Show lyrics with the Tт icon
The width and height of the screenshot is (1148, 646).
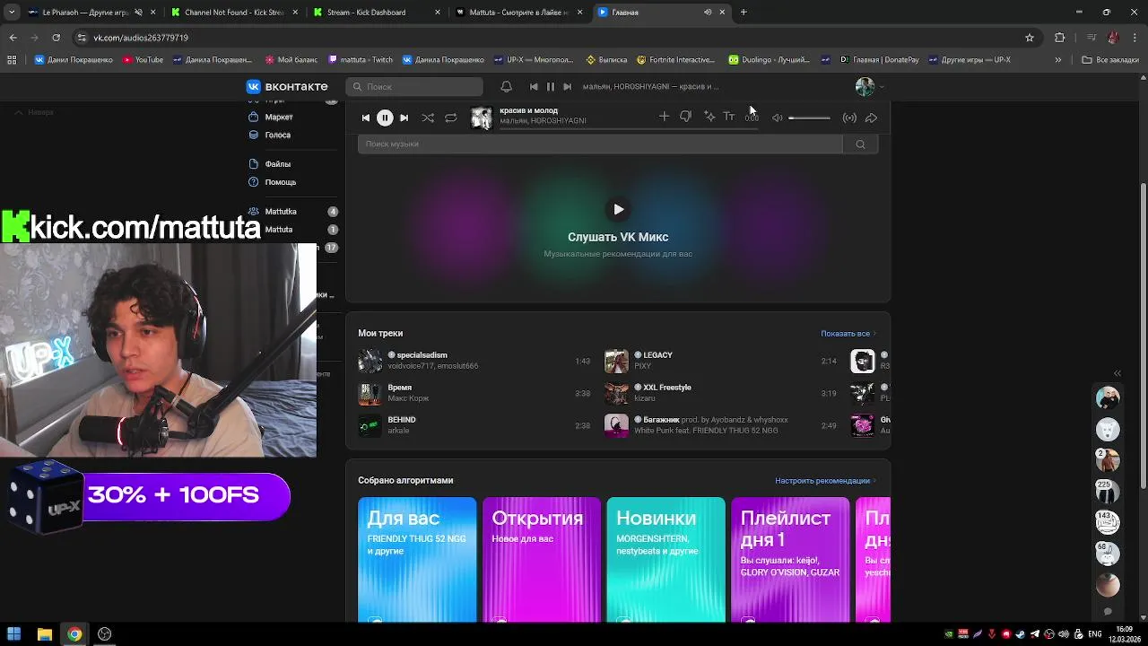(x=729, y=117)
